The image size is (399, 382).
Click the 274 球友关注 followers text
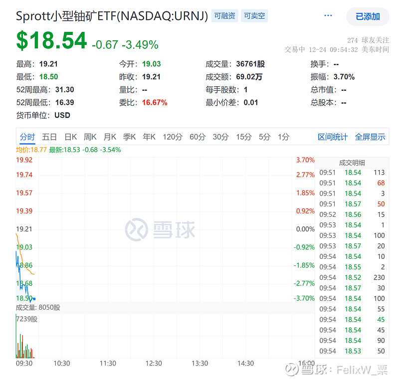pos(368,40)
